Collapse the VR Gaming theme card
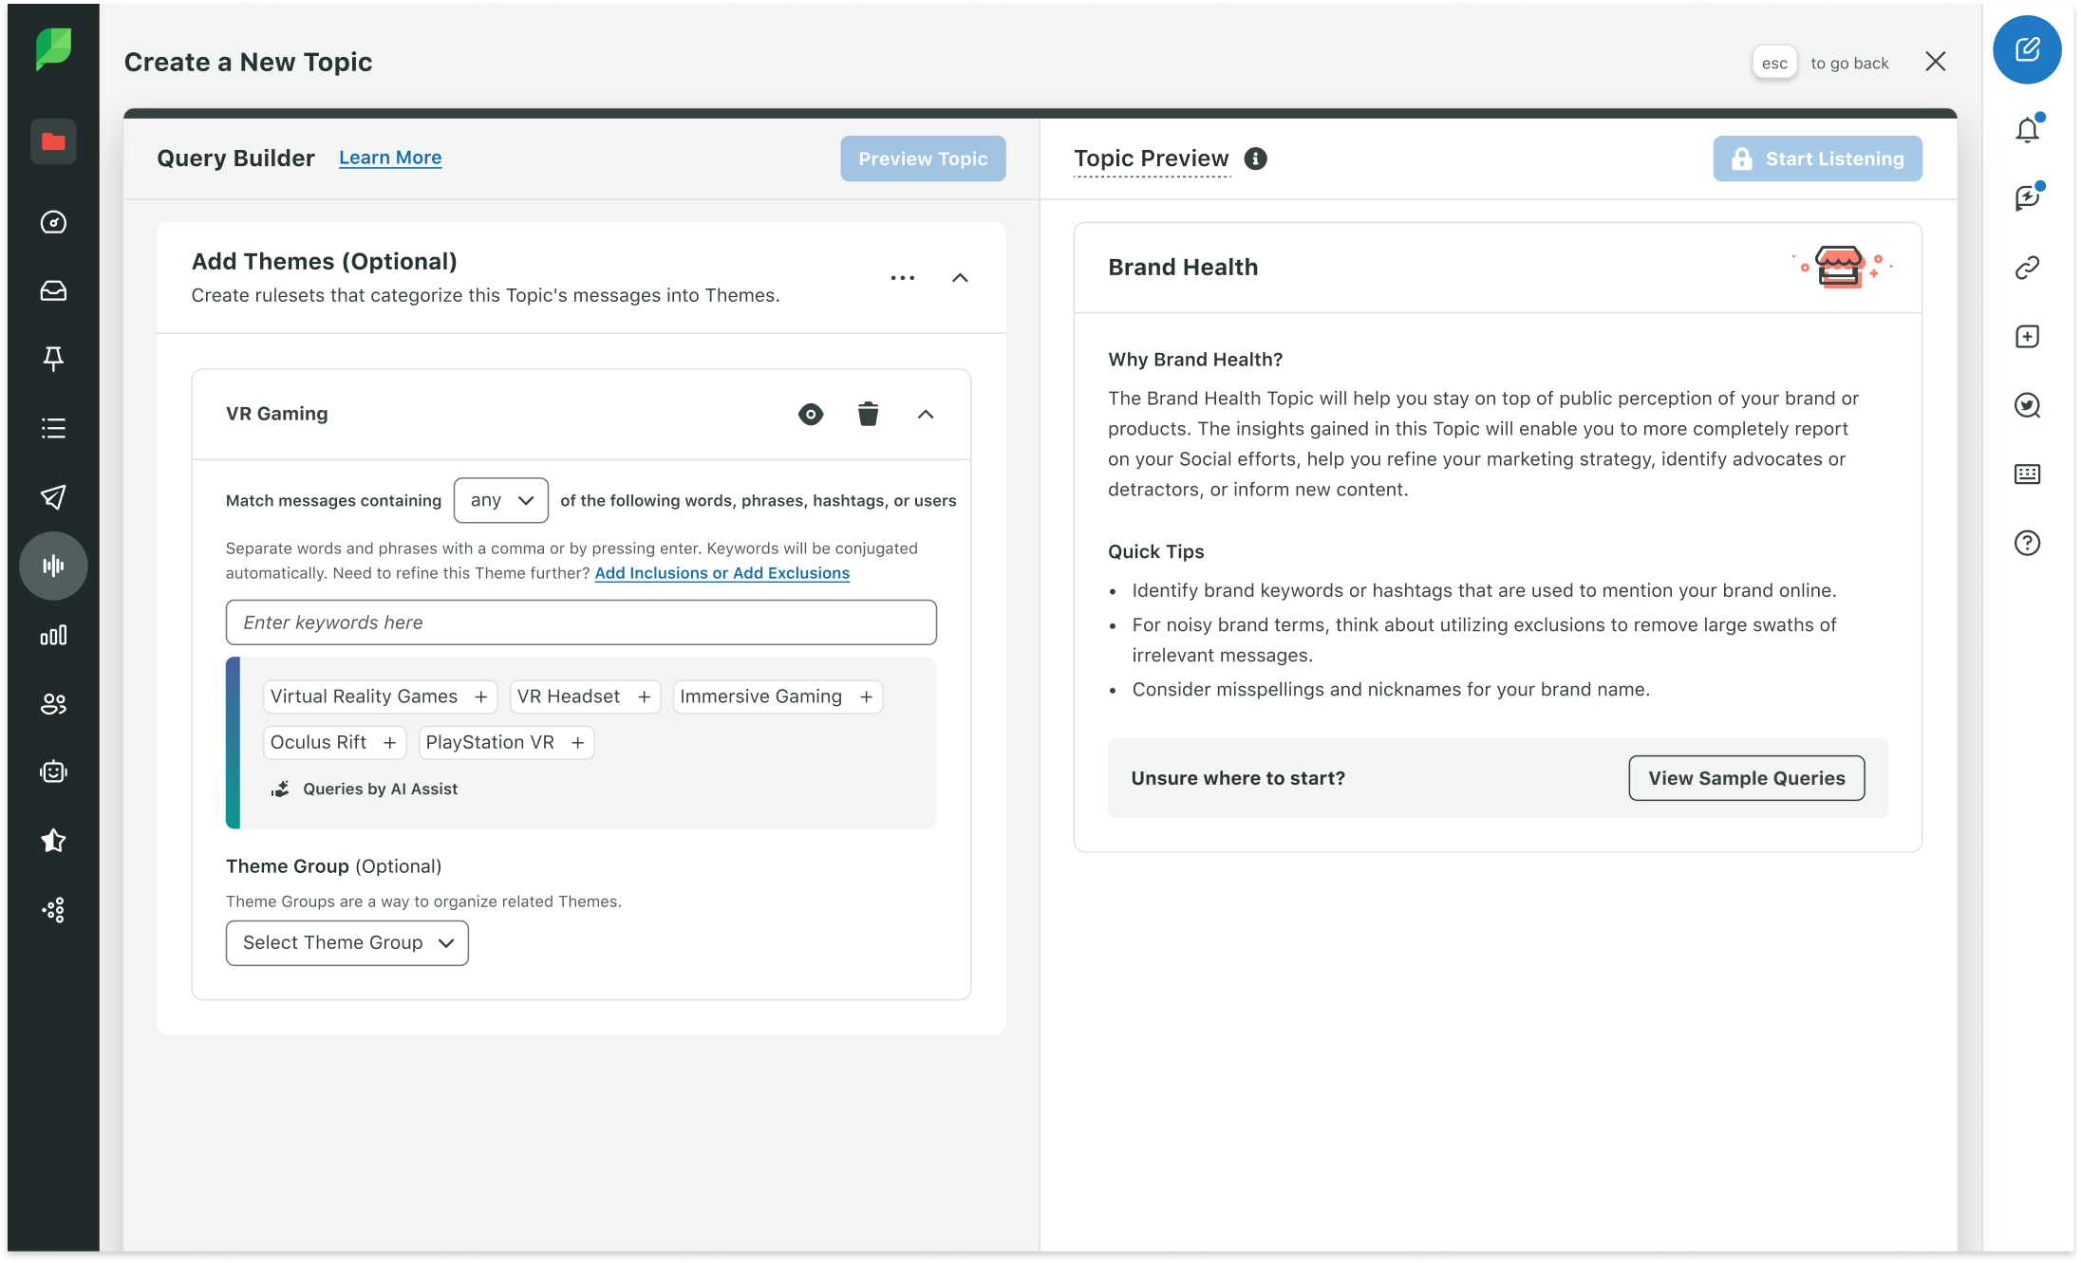This screenshot has width=2081, height=1263. click(926, 414)
